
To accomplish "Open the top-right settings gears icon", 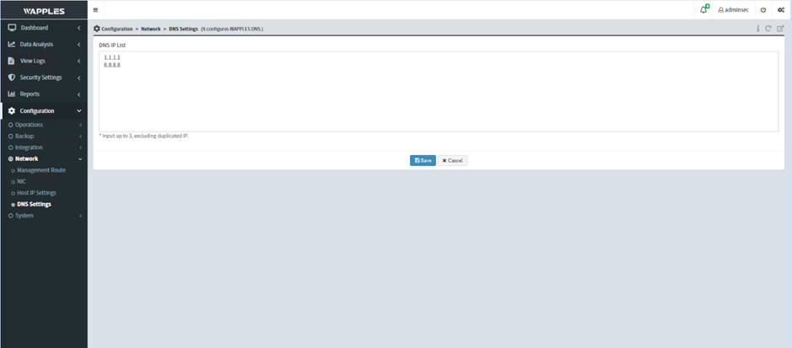I will (781, 10).
